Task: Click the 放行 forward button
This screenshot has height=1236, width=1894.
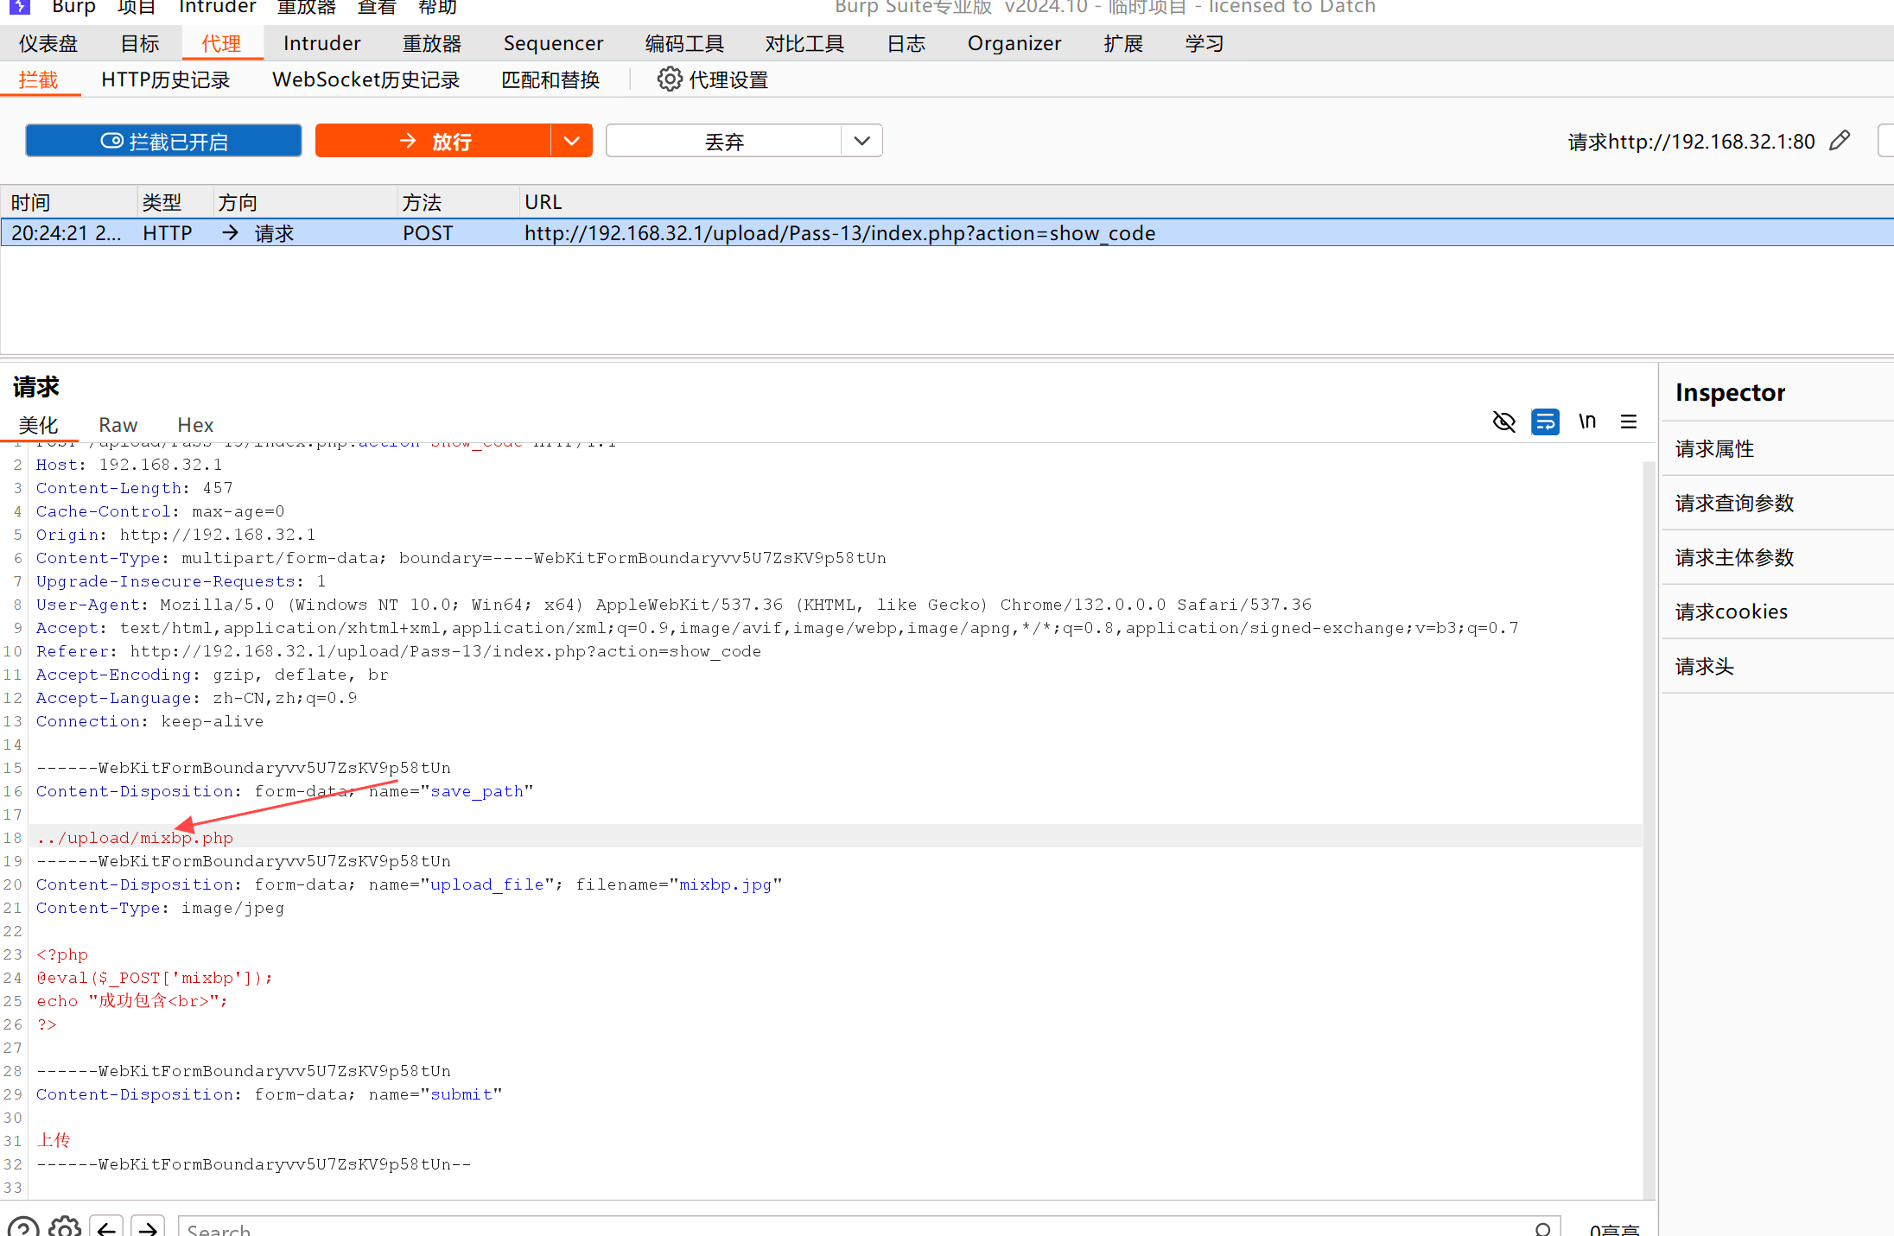Action: pos(434,141)
